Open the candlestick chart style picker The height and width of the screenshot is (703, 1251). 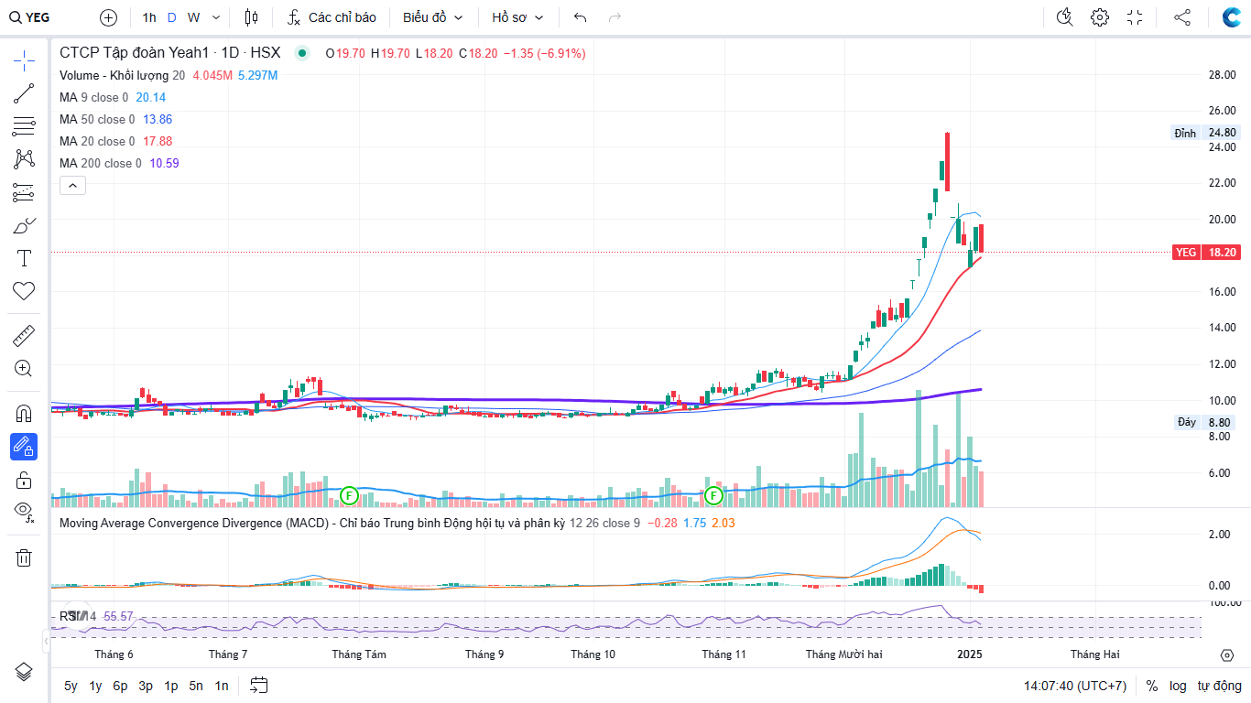click(x=252, y=17)
